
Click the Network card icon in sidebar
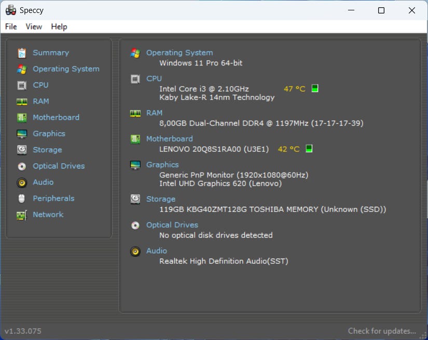(22, 215)
